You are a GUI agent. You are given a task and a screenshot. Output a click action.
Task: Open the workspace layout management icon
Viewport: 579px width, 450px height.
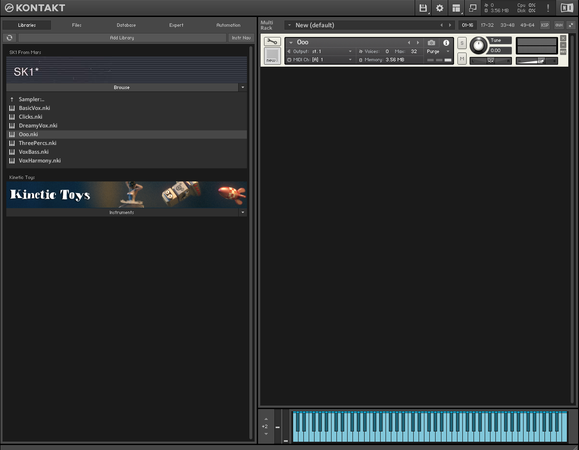(456, 8)
